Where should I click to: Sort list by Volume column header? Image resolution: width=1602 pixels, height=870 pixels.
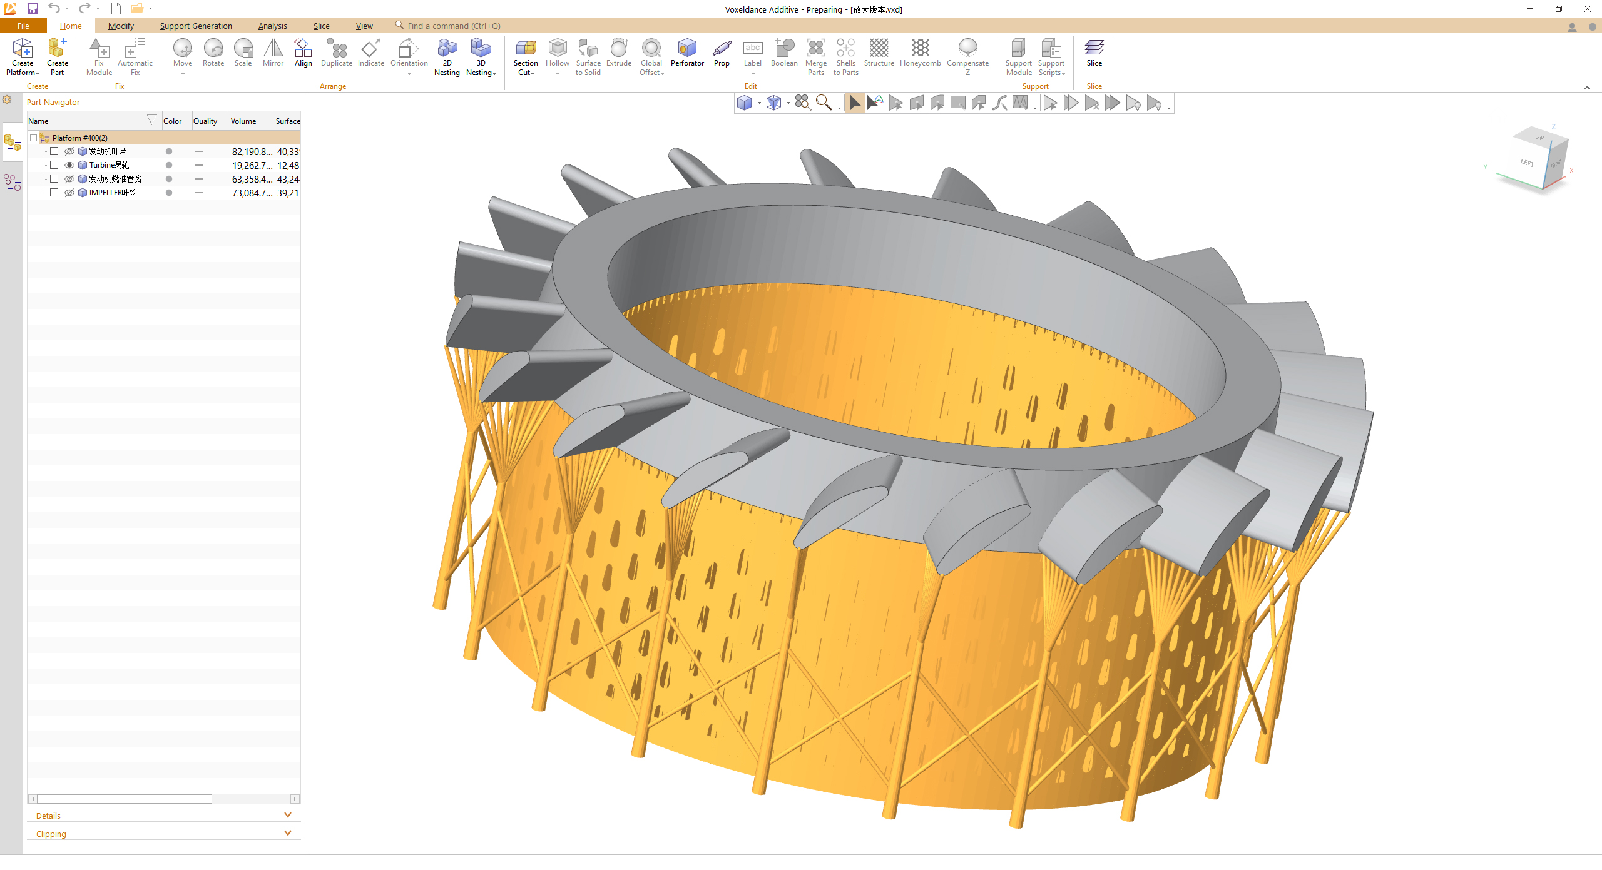coord(243,121)
